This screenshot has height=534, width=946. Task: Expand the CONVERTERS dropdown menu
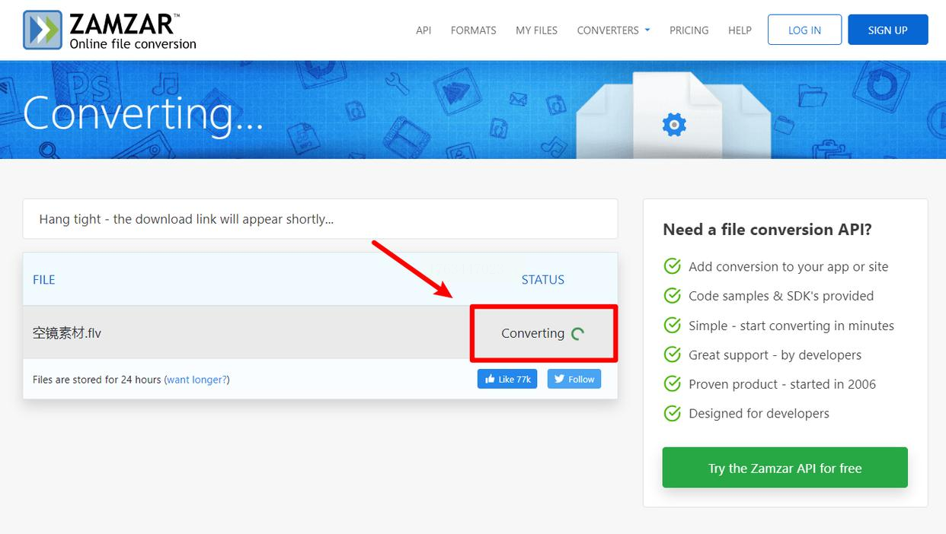pos(613,30)
